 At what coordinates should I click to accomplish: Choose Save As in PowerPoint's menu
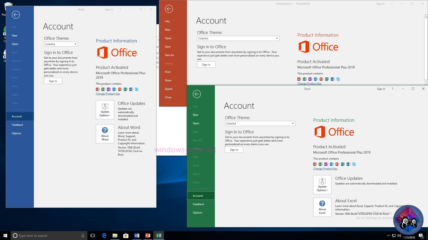(169, 55)
